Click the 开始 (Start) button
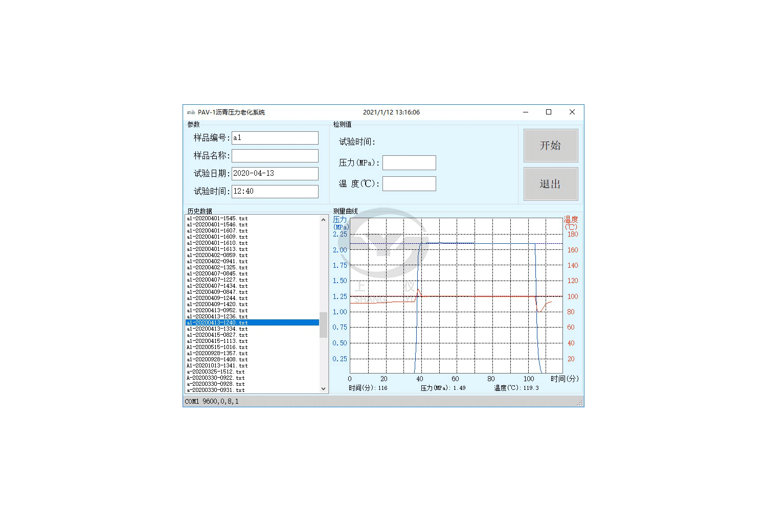This screenshot has width=767, height=511. [550, 146]
